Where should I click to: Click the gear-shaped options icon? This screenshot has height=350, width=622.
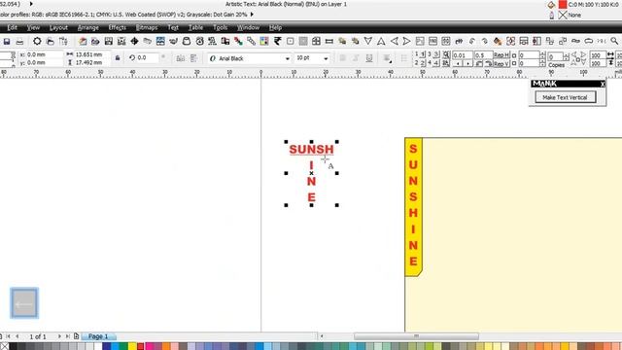(37, 41)
